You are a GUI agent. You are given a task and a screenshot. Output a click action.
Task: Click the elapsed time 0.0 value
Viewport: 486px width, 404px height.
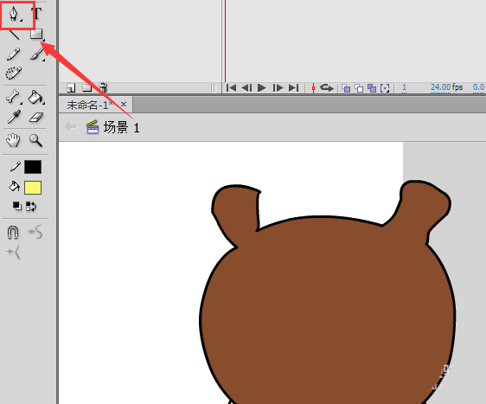pos(478,87)
